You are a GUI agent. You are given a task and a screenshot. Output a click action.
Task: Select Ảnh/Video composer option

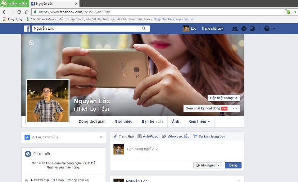pyautogui.click(x=148, y=136)
